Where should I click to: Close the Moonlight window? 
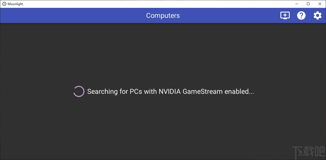tap(320, 4)
